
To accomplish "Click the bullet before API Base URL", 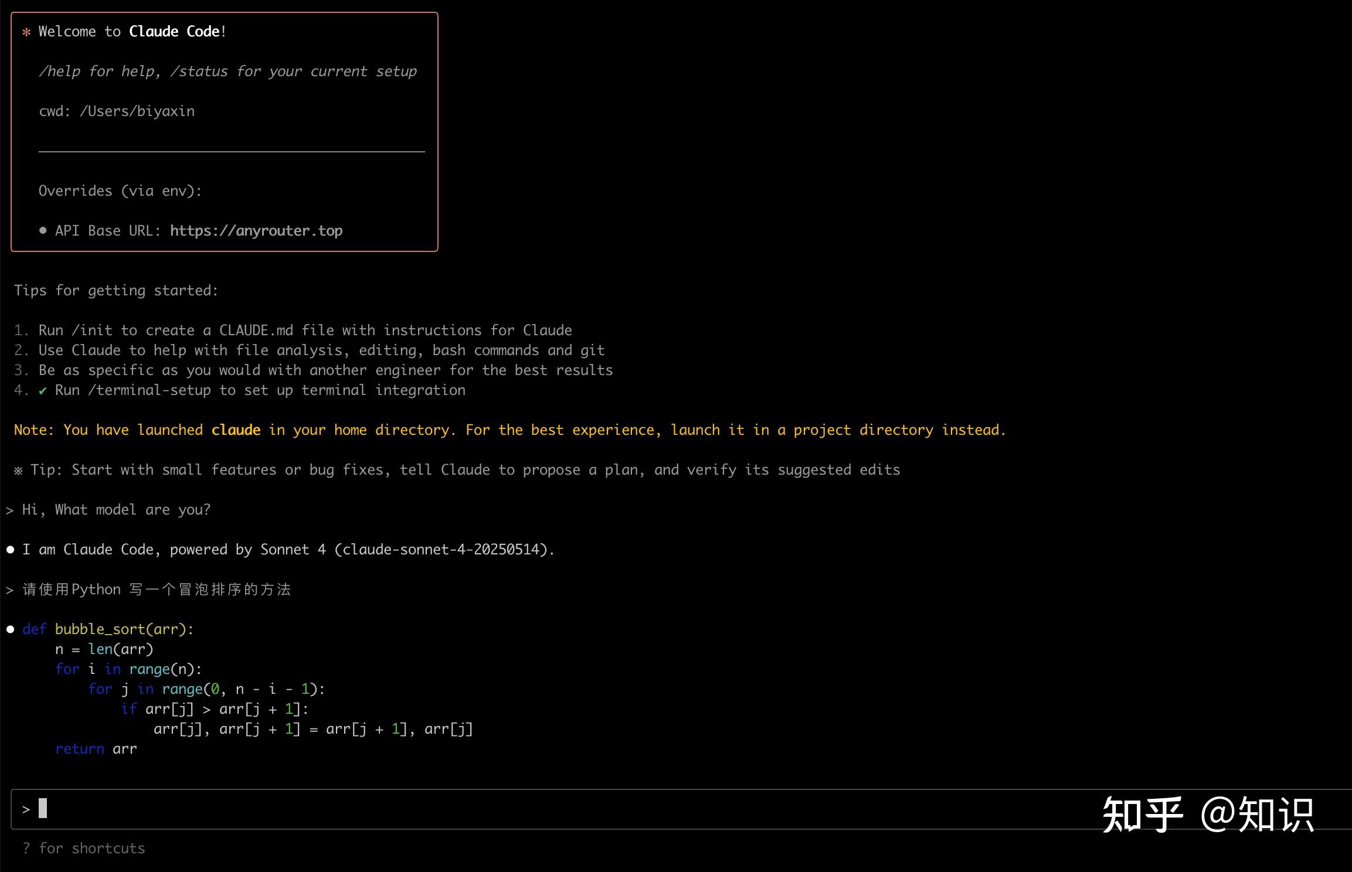I will (43, 231).
